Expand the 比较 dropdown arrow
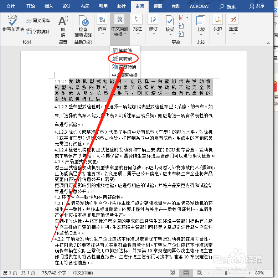The image size is (278, 278). tap(201, 35)
